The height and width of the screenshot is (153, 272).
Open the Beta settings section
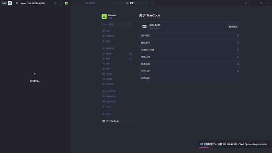click(x=117, y=114)
